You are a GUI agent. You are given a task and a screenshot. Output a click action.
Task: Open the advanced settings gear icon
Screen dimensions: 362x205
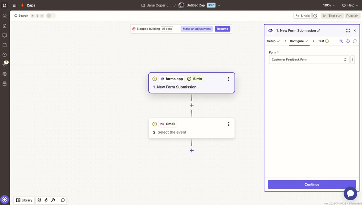5,74
